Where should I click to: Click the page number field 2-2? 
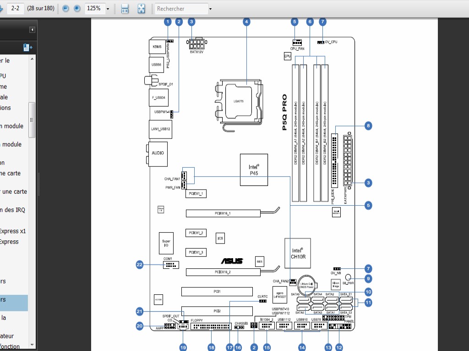pyautogui.click(x=15, y=8)
